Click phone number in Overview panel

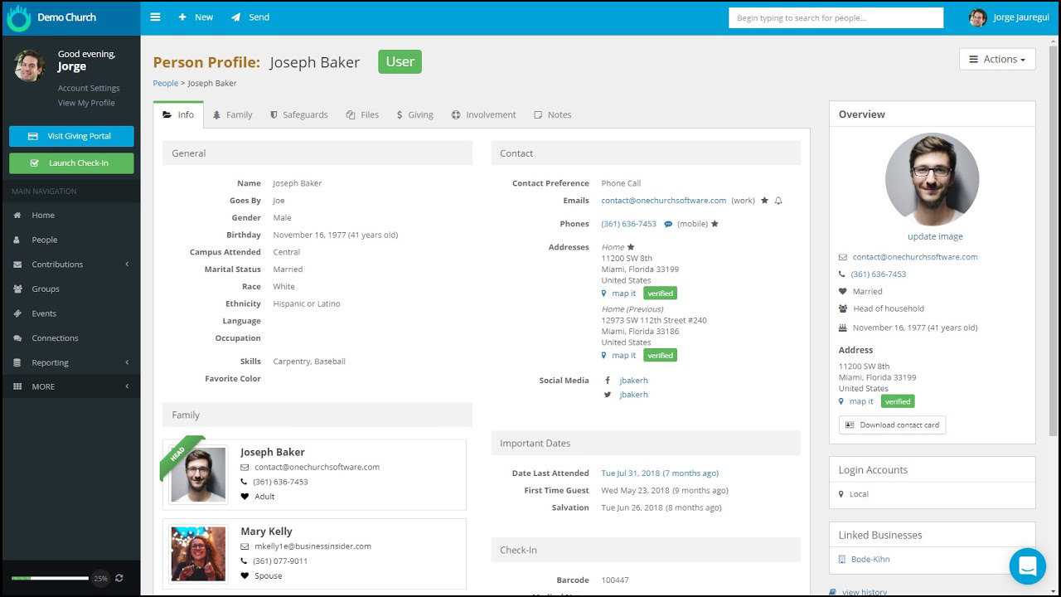point(879,274)
